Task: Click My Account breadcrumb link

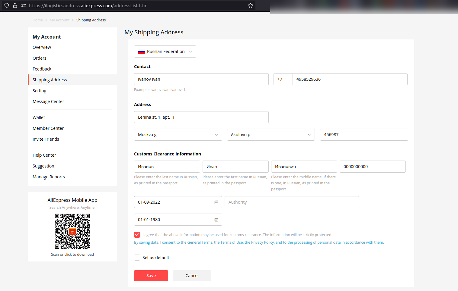Action: tap(59, 20)
